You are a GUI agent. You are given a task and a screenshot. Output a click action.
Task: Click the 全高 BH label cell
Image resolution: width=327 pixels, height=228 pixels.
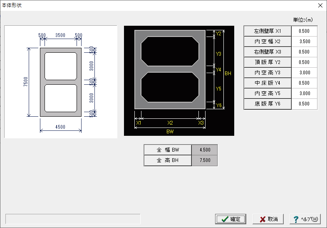pos(168,160)
